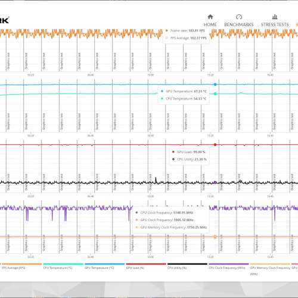Click the tall CPU utility spike on black line
Viewport: 298px width, 298px height.
(x=156, y=179)
